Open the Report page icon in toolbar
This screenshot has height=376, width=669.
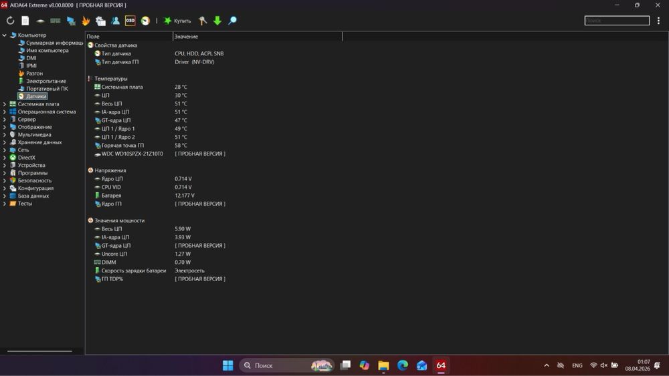click(25, 21)
